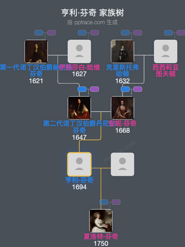The image size is (185, 247).
Task: Click 伊丽莎白·哈维 placeholder avatar
Action: click(x=79, y=51)
